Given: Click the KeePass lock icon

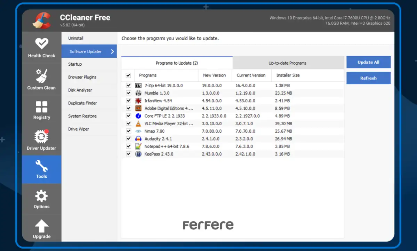Looking at the screenshot, I should point(138,154).
